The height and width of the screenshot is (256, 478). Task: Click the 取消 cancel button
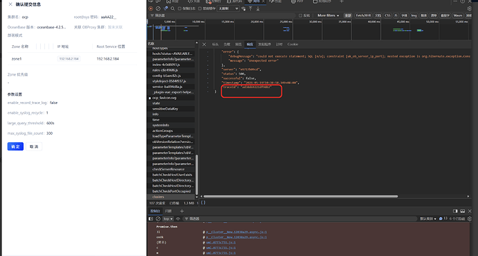tap(34, 146)
